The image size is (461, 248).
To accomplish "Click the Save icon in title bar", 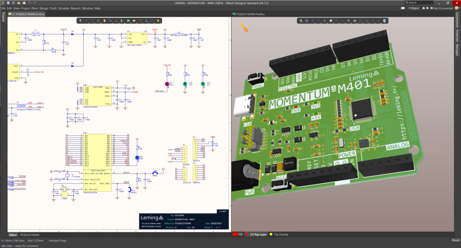I will [9, 3].
